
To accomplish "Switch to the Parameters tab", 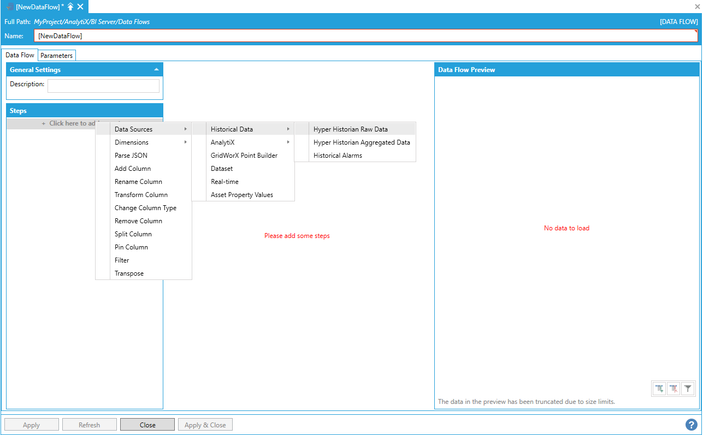I will pyautogui.click(x=57, y=56).
